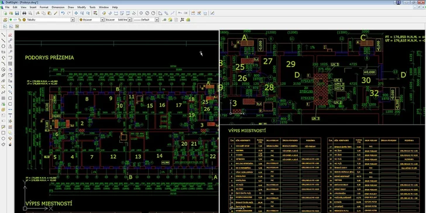This screenshot has height=213, width=426.
Task: Expand the Tabulky layer dropdown
Action: [73, 20]
